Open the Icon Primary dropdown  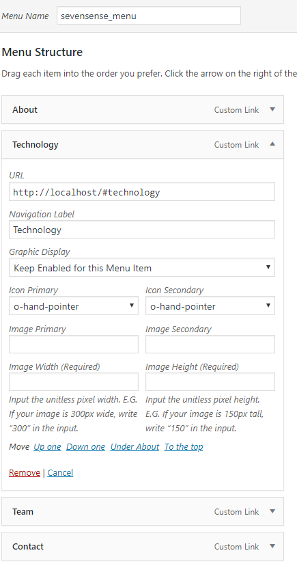coord(74,306)
